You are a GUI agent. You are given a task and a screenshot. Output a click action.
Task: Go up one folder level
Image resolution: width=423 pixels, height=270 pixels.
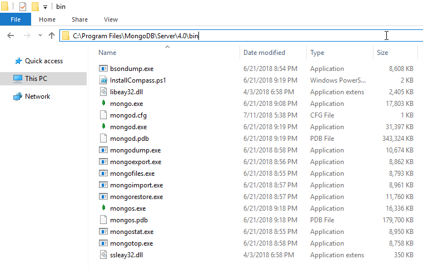[52, 35]
